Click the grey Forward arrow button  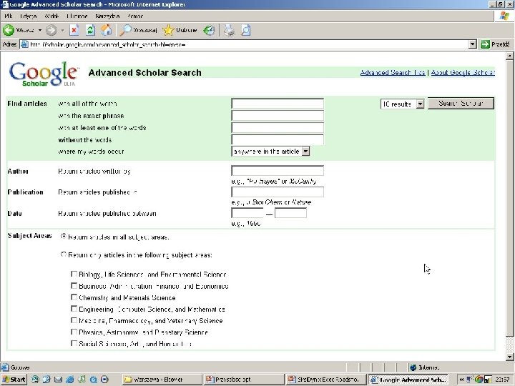pos(51,30)
